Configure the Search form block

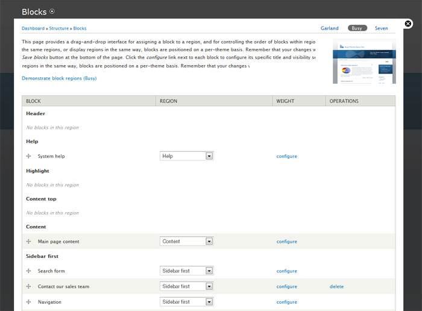coord(286,271)
